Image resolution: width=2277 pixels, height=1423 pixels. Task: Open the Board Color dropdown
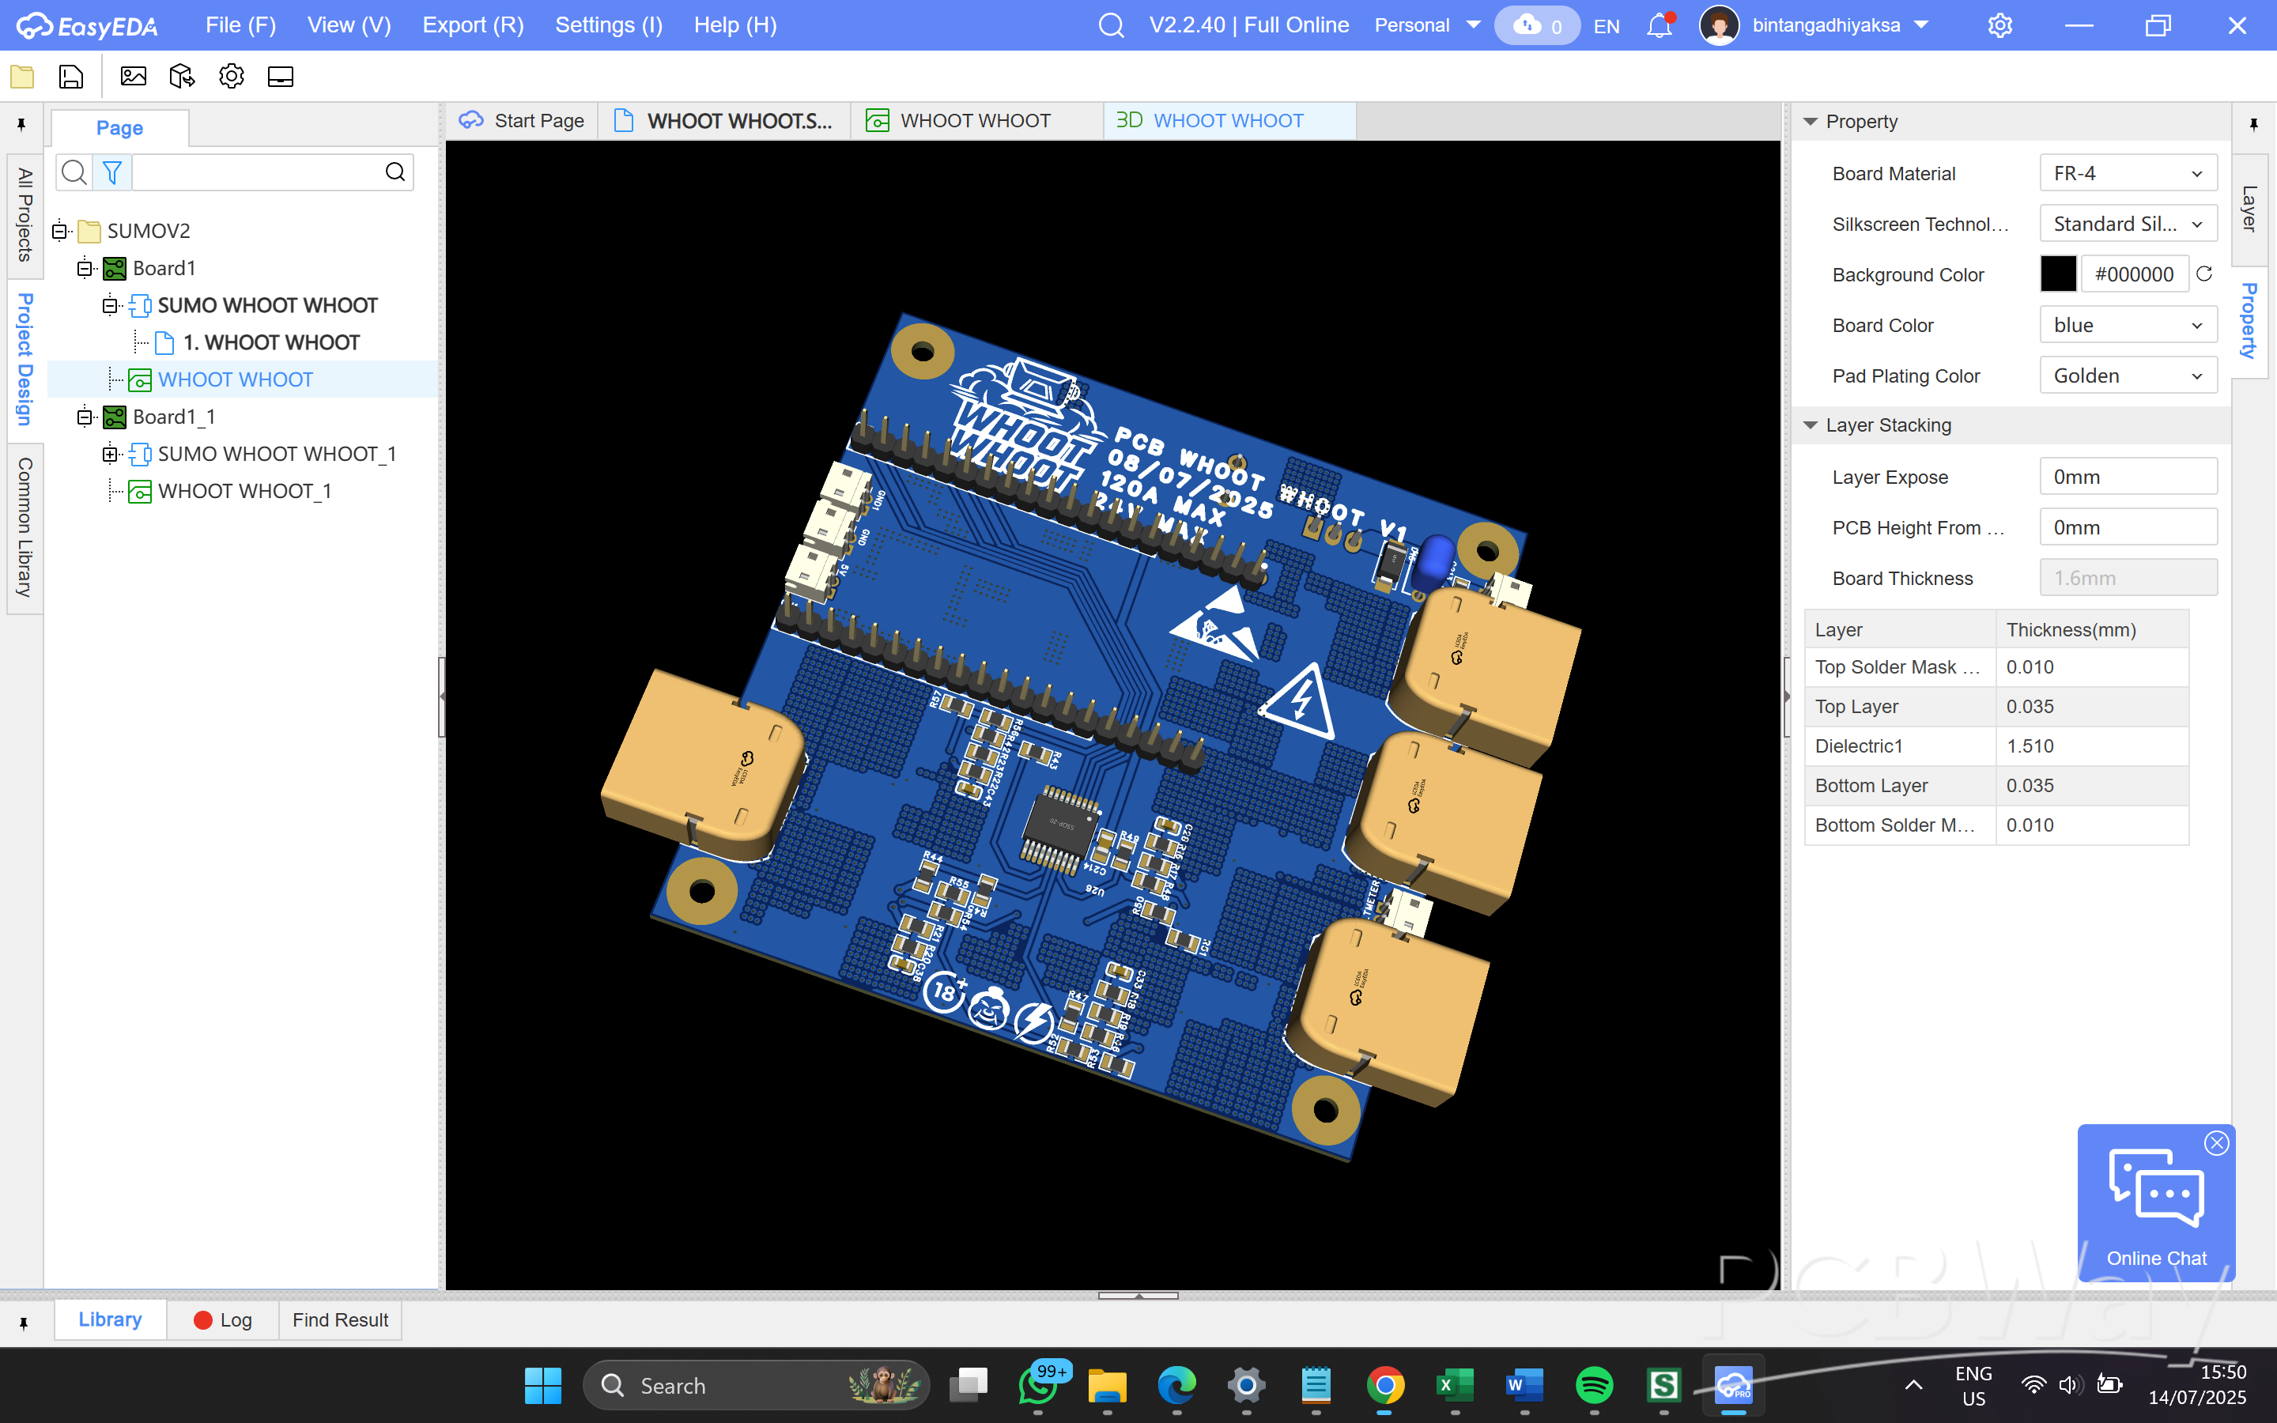[x=2128, y=325]
